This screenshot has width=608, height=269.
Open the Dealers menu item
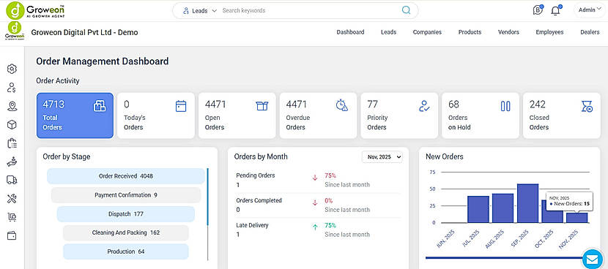click(x=590, y=32)
